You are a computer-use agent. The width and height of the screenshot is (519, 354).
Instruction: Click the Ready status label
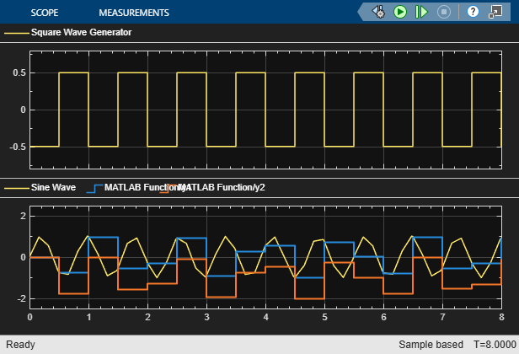(x=20, y=345)
